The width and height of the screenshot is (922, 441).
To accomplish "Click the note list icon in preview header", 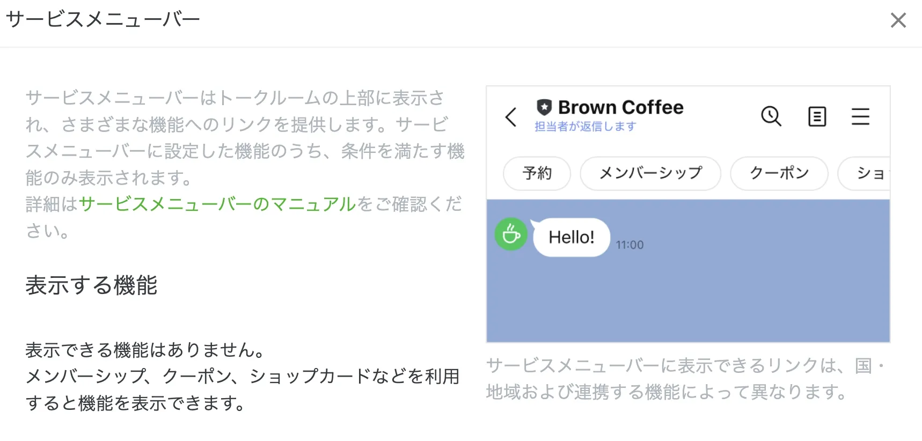I will 817,116.
